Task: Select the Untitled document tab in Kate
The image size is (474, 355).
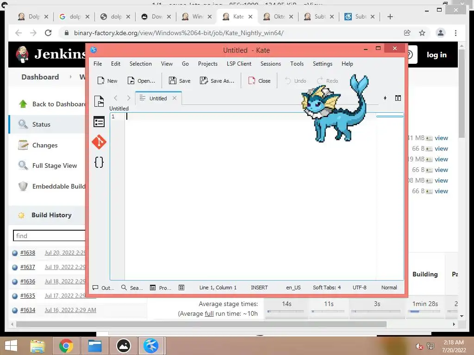Action: coord(158,98)
